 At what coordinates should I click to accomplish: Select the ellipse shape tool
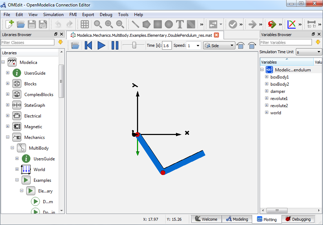click(x=169, y=24)
